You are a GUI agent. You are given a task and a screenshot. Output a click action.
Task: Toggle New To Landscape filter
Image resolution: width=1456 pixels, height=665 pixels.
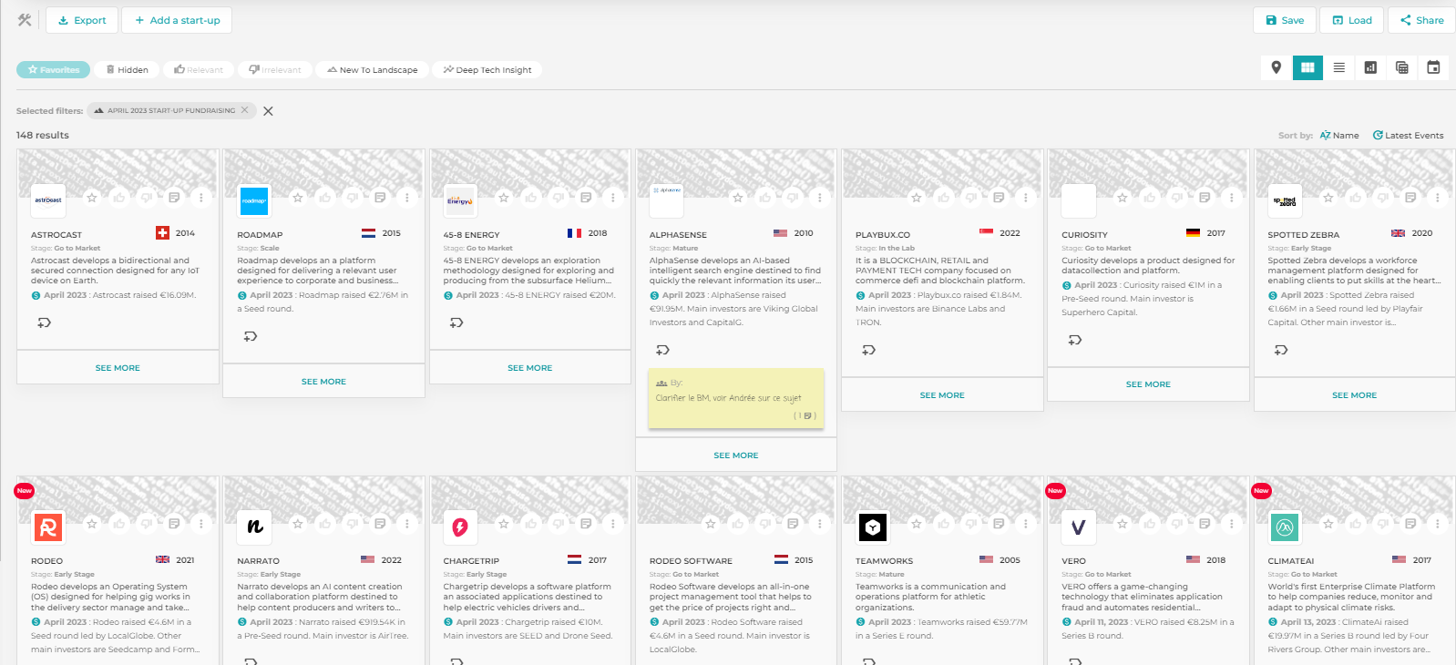click(373, 69)
